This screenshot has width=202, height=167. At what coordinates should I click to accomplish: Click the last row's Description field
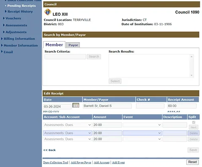point(175,139)
